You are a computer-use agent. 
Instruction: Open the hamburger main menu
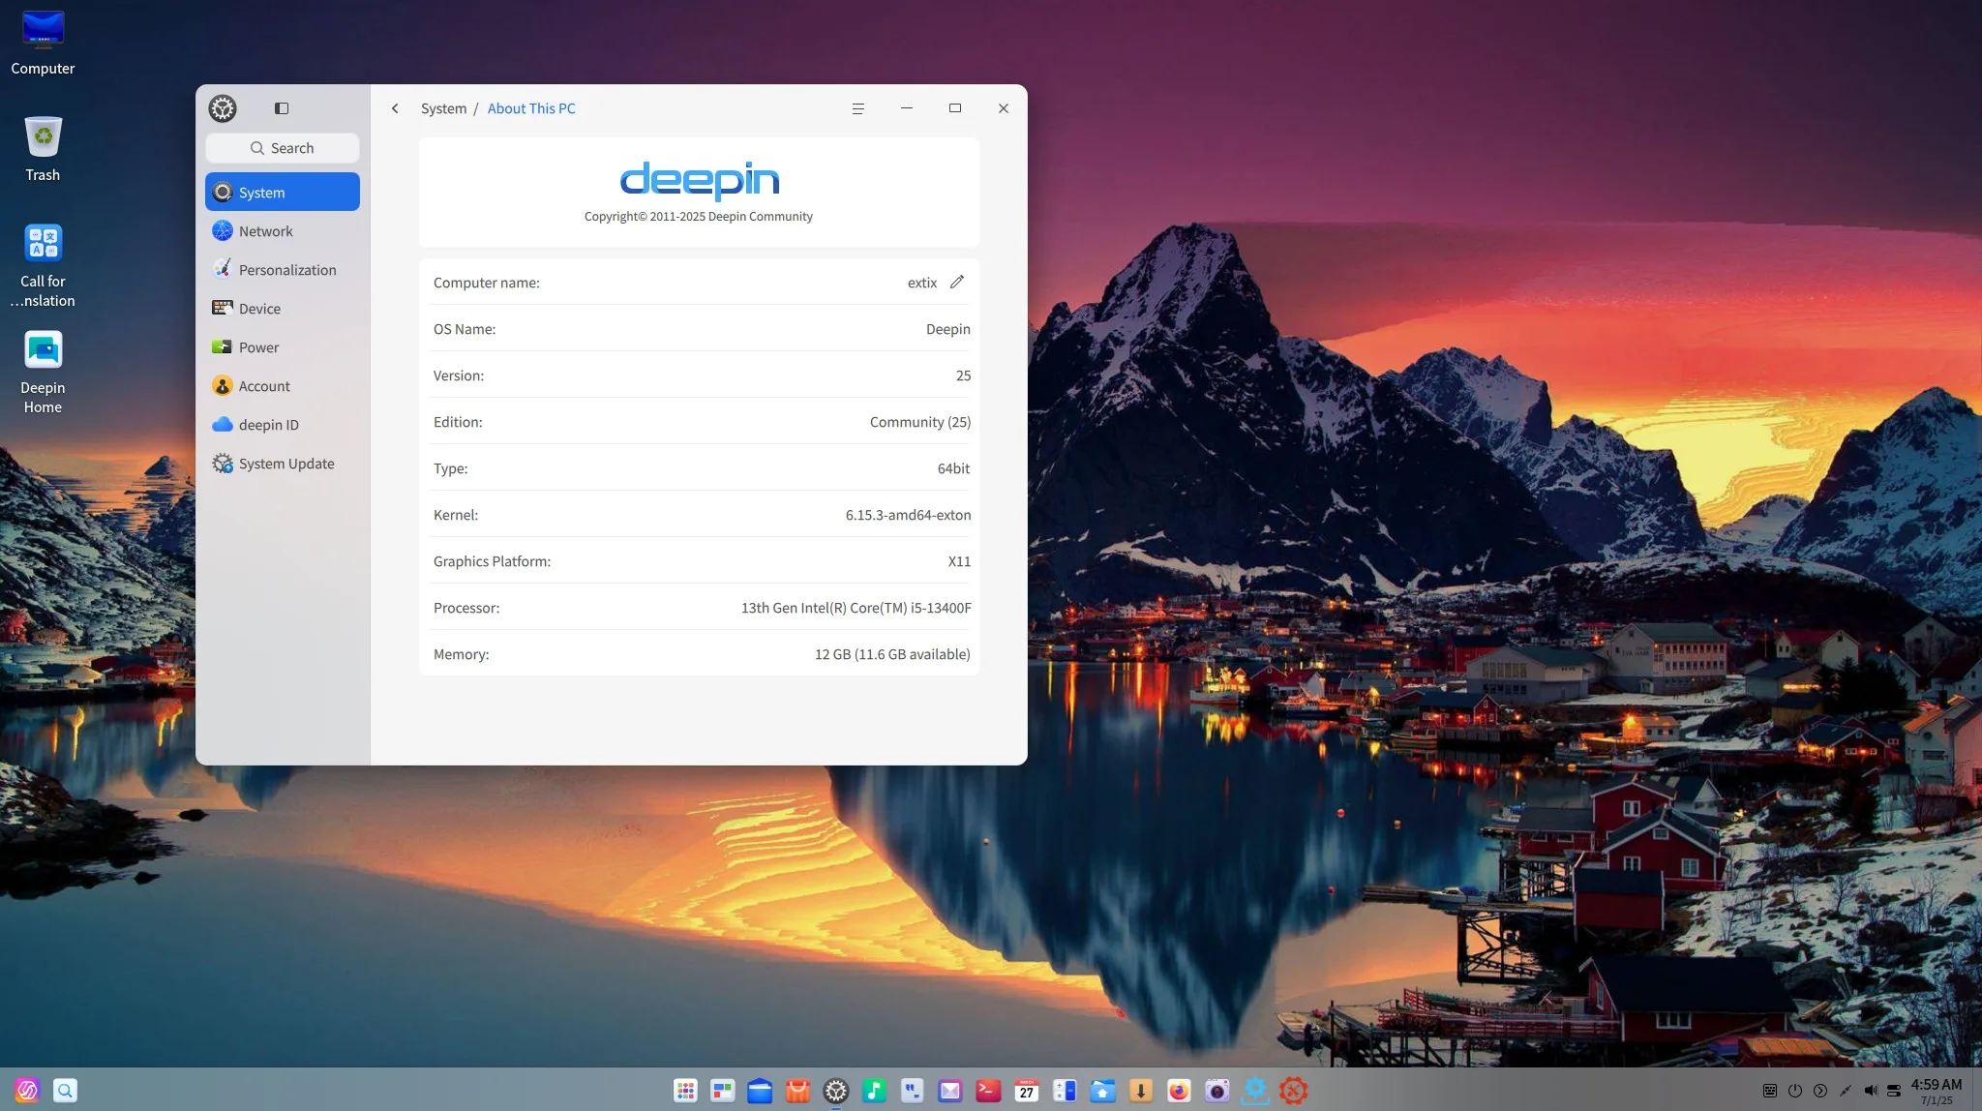(x=857, y=108)
